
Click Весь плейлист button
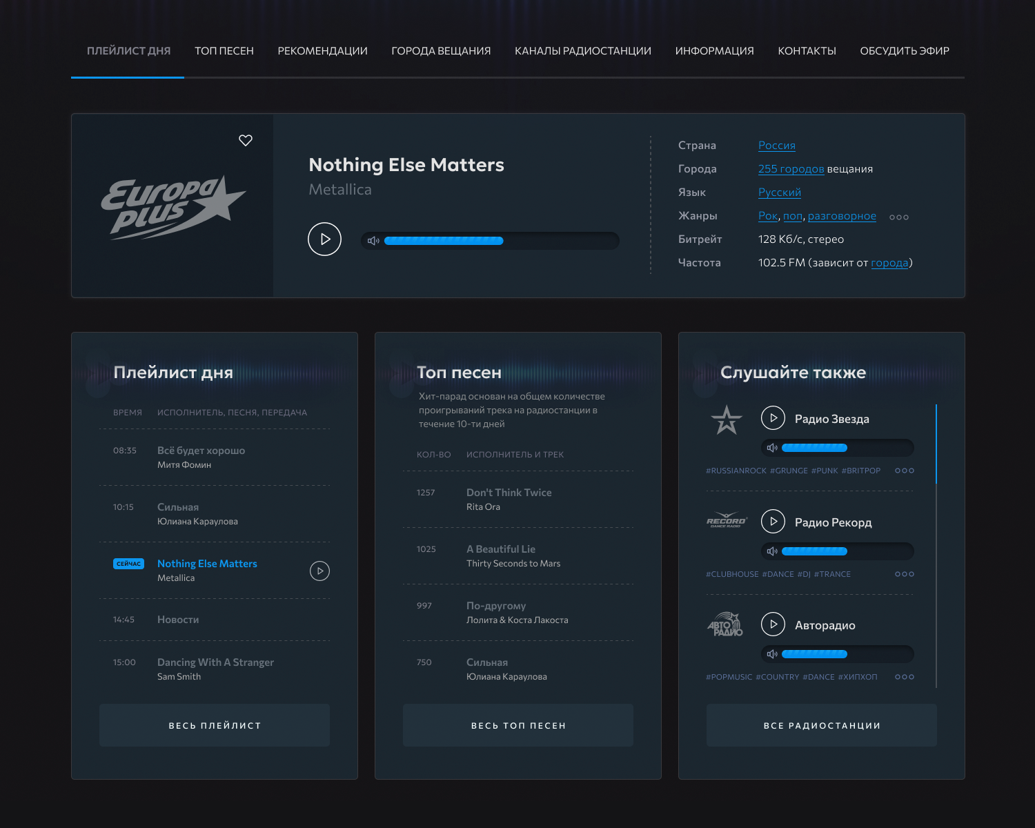pyautogui.click(x=215, y=725)
